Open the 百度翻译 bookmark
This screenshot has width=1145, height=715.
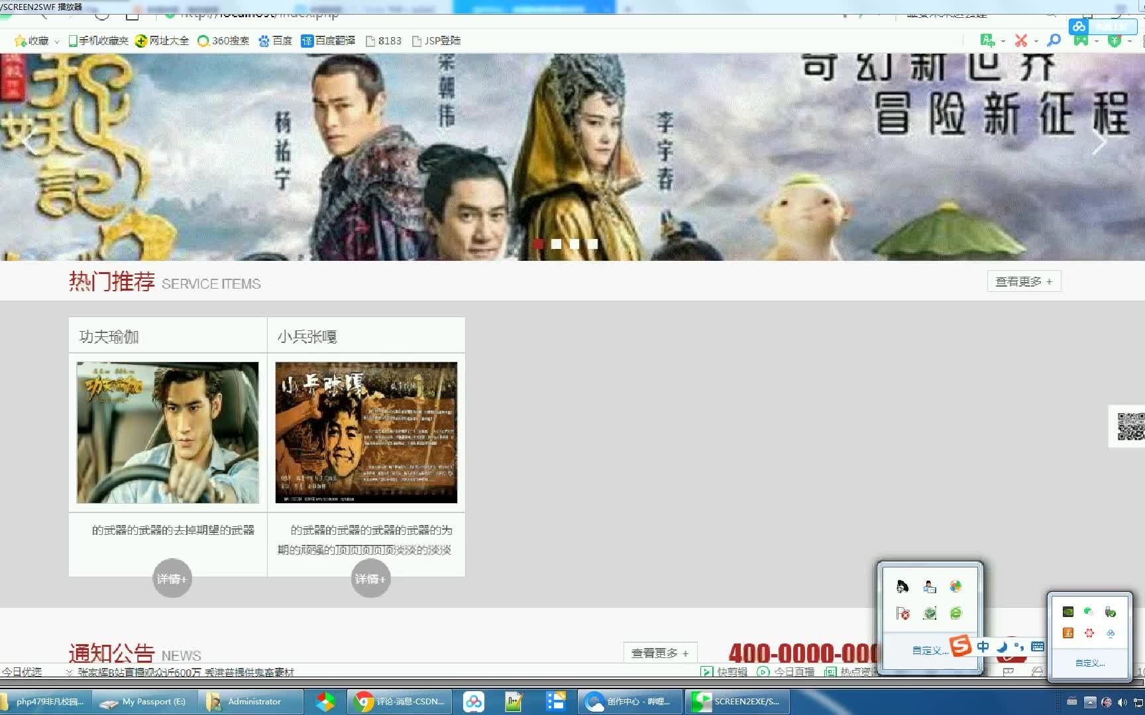tap(328, 41)
